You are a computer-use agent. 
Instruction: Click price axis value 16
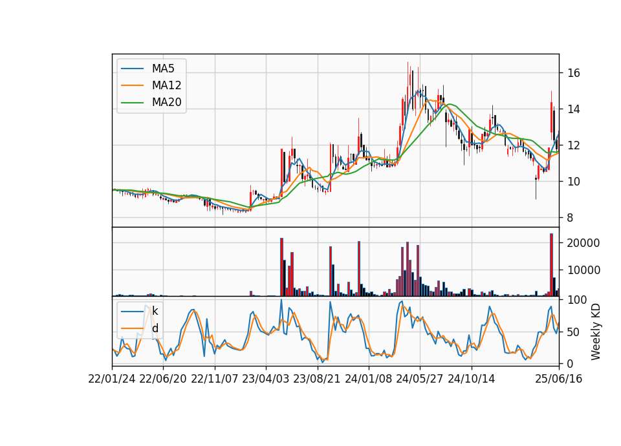tap(574, 73)
